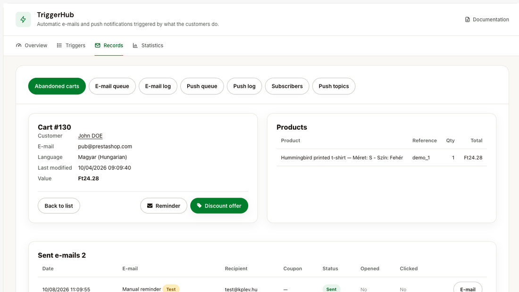The width and height of the screenshot is (519, 292).
Task: Click the Statistics chart icon
Action: [135, 45]
